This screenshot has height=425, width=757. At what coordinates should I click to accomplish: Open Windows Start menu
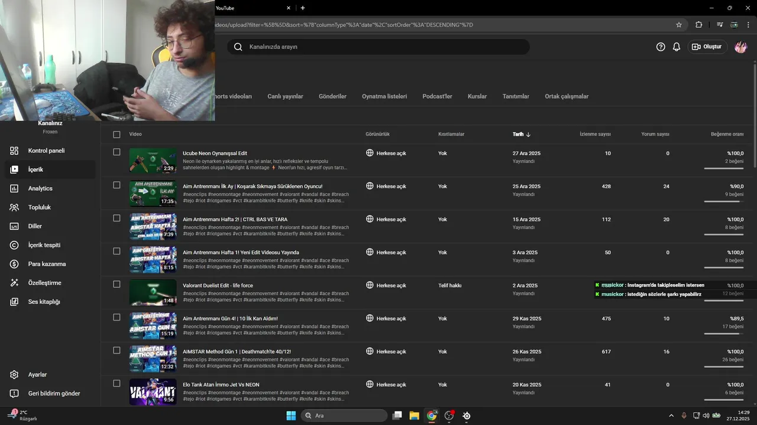click(x=291, y=416)
